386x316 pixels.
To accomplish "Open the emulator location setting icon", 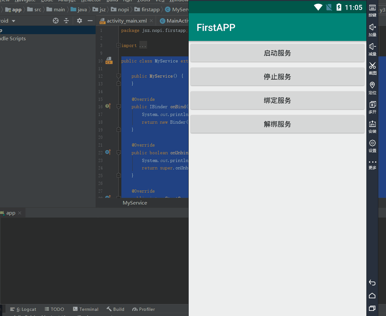I will 372,85.
